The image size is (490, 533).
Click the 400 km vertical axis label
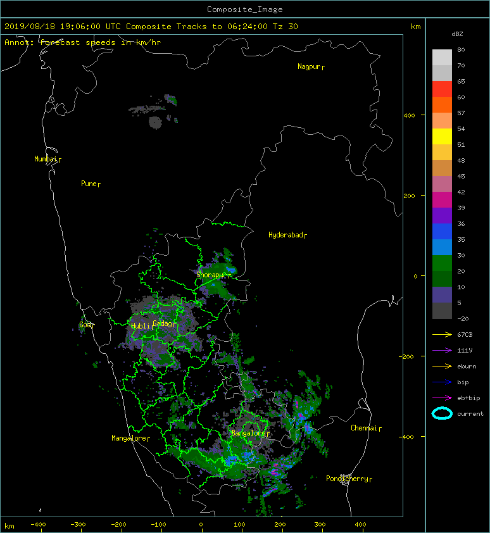tap(409, 116)
